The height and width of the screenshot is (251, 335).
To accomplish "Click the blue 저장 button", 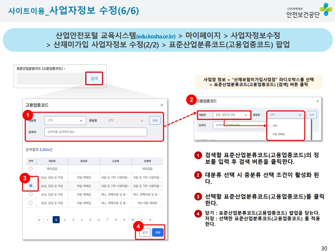I will (158, 233).
